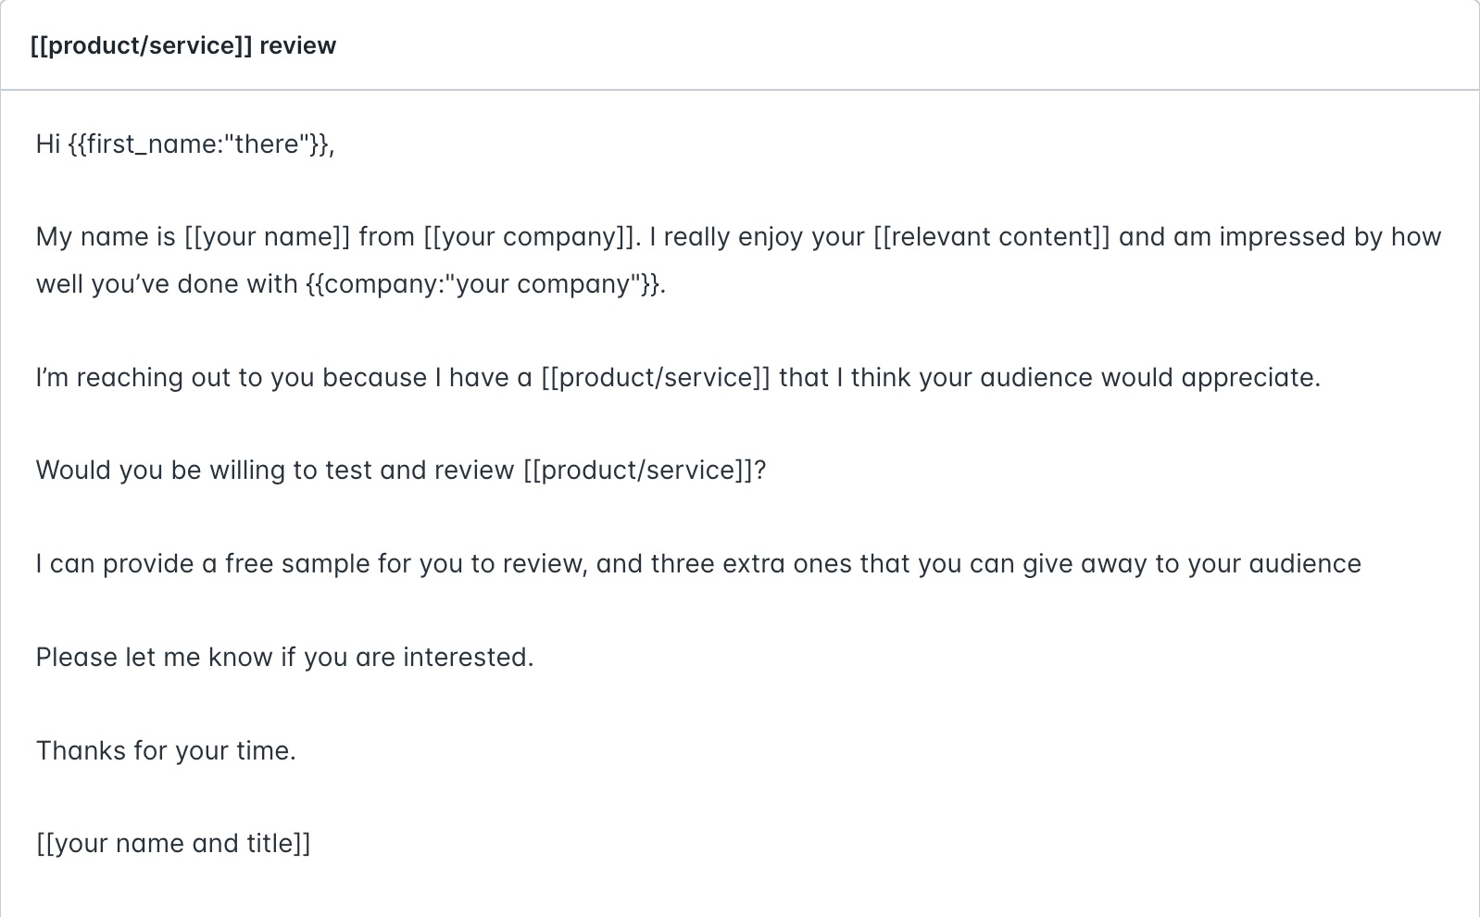Viewport: 1480px width, 917px height.
Task: Select the [[relevant content]] placeholder
Action: pyautogui.click(x=991, y=237)
